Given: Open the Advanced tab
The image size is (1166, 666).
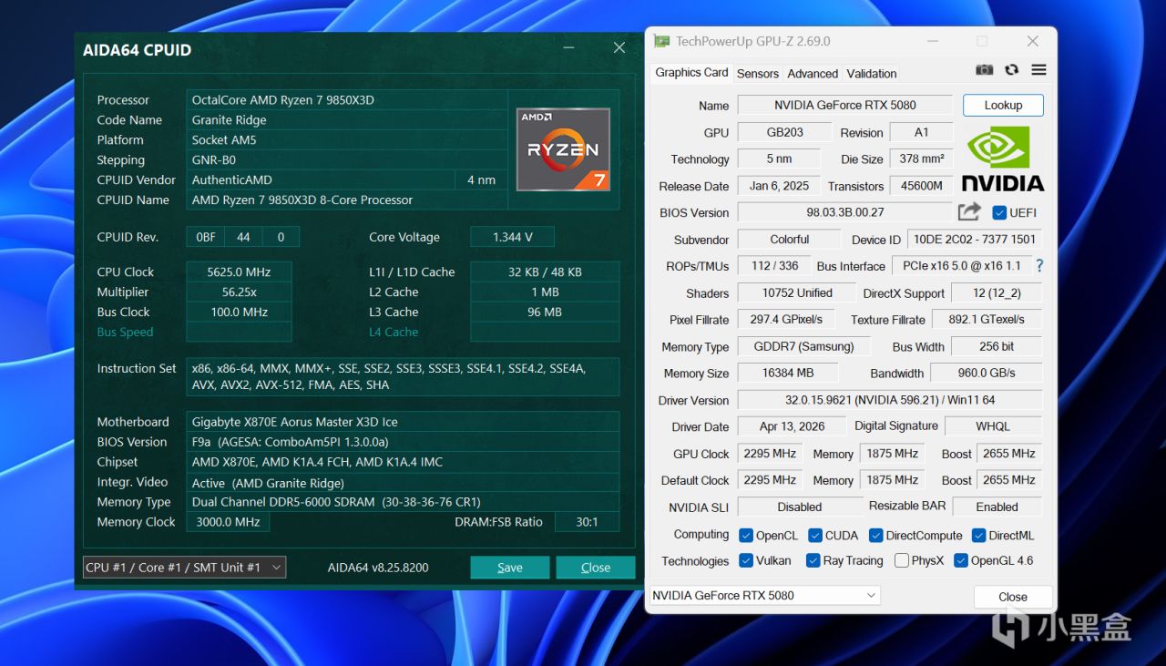Looking at the screenshot, I should (813, 74).
